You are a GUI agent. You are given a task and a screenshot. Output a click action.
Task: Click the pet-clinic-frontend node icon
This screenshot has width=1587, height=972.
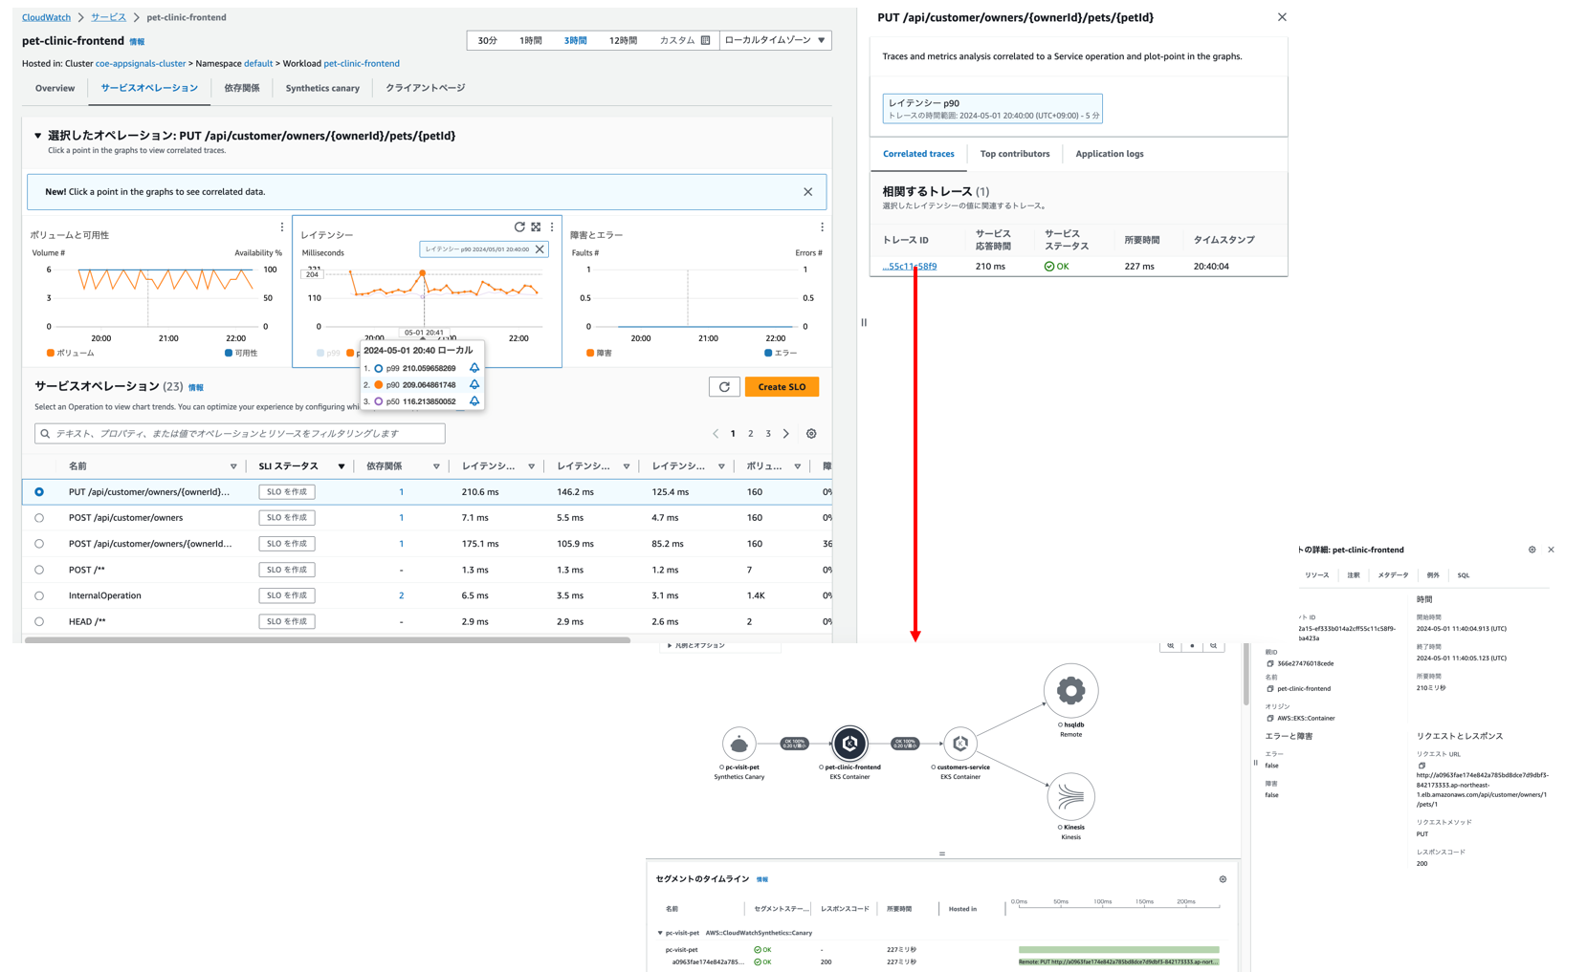[x=849, y=743]
